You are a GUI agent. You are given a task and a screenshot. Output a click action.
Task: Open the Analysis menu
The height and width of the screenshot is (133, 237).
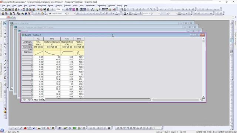(x=59, y=6)
